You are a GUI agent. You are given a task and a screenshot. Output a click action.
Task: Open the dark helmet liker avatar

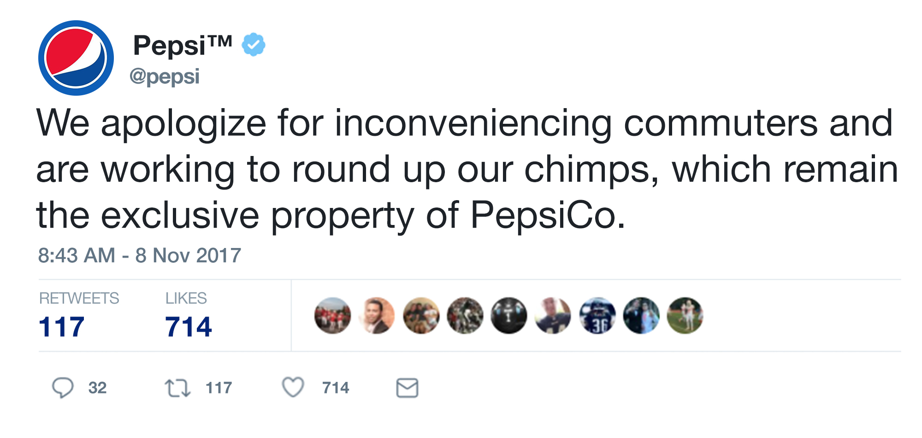509,316
